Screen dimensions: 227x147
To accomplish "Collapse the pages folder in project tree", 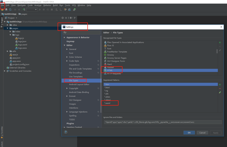I will 8,28.
